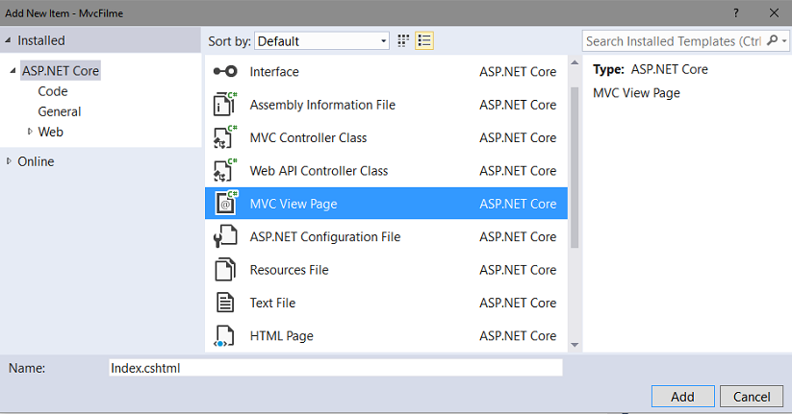Image resolution: width=792 pixels, height=414 pixels.
Task: Click 'ASP.NET Core' type in Text File row
Action: (x=518, y=303)
